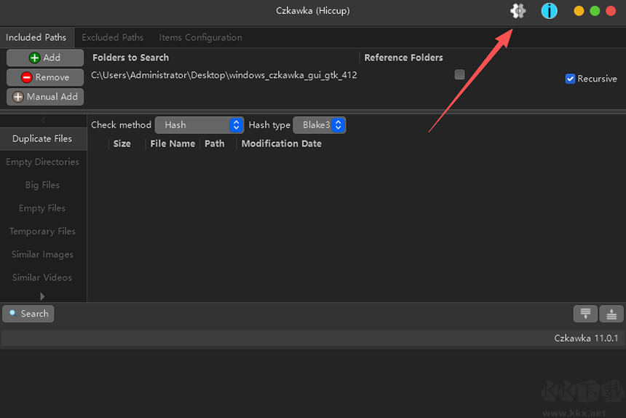Select the Empty Files tool

tap(42, 208)
